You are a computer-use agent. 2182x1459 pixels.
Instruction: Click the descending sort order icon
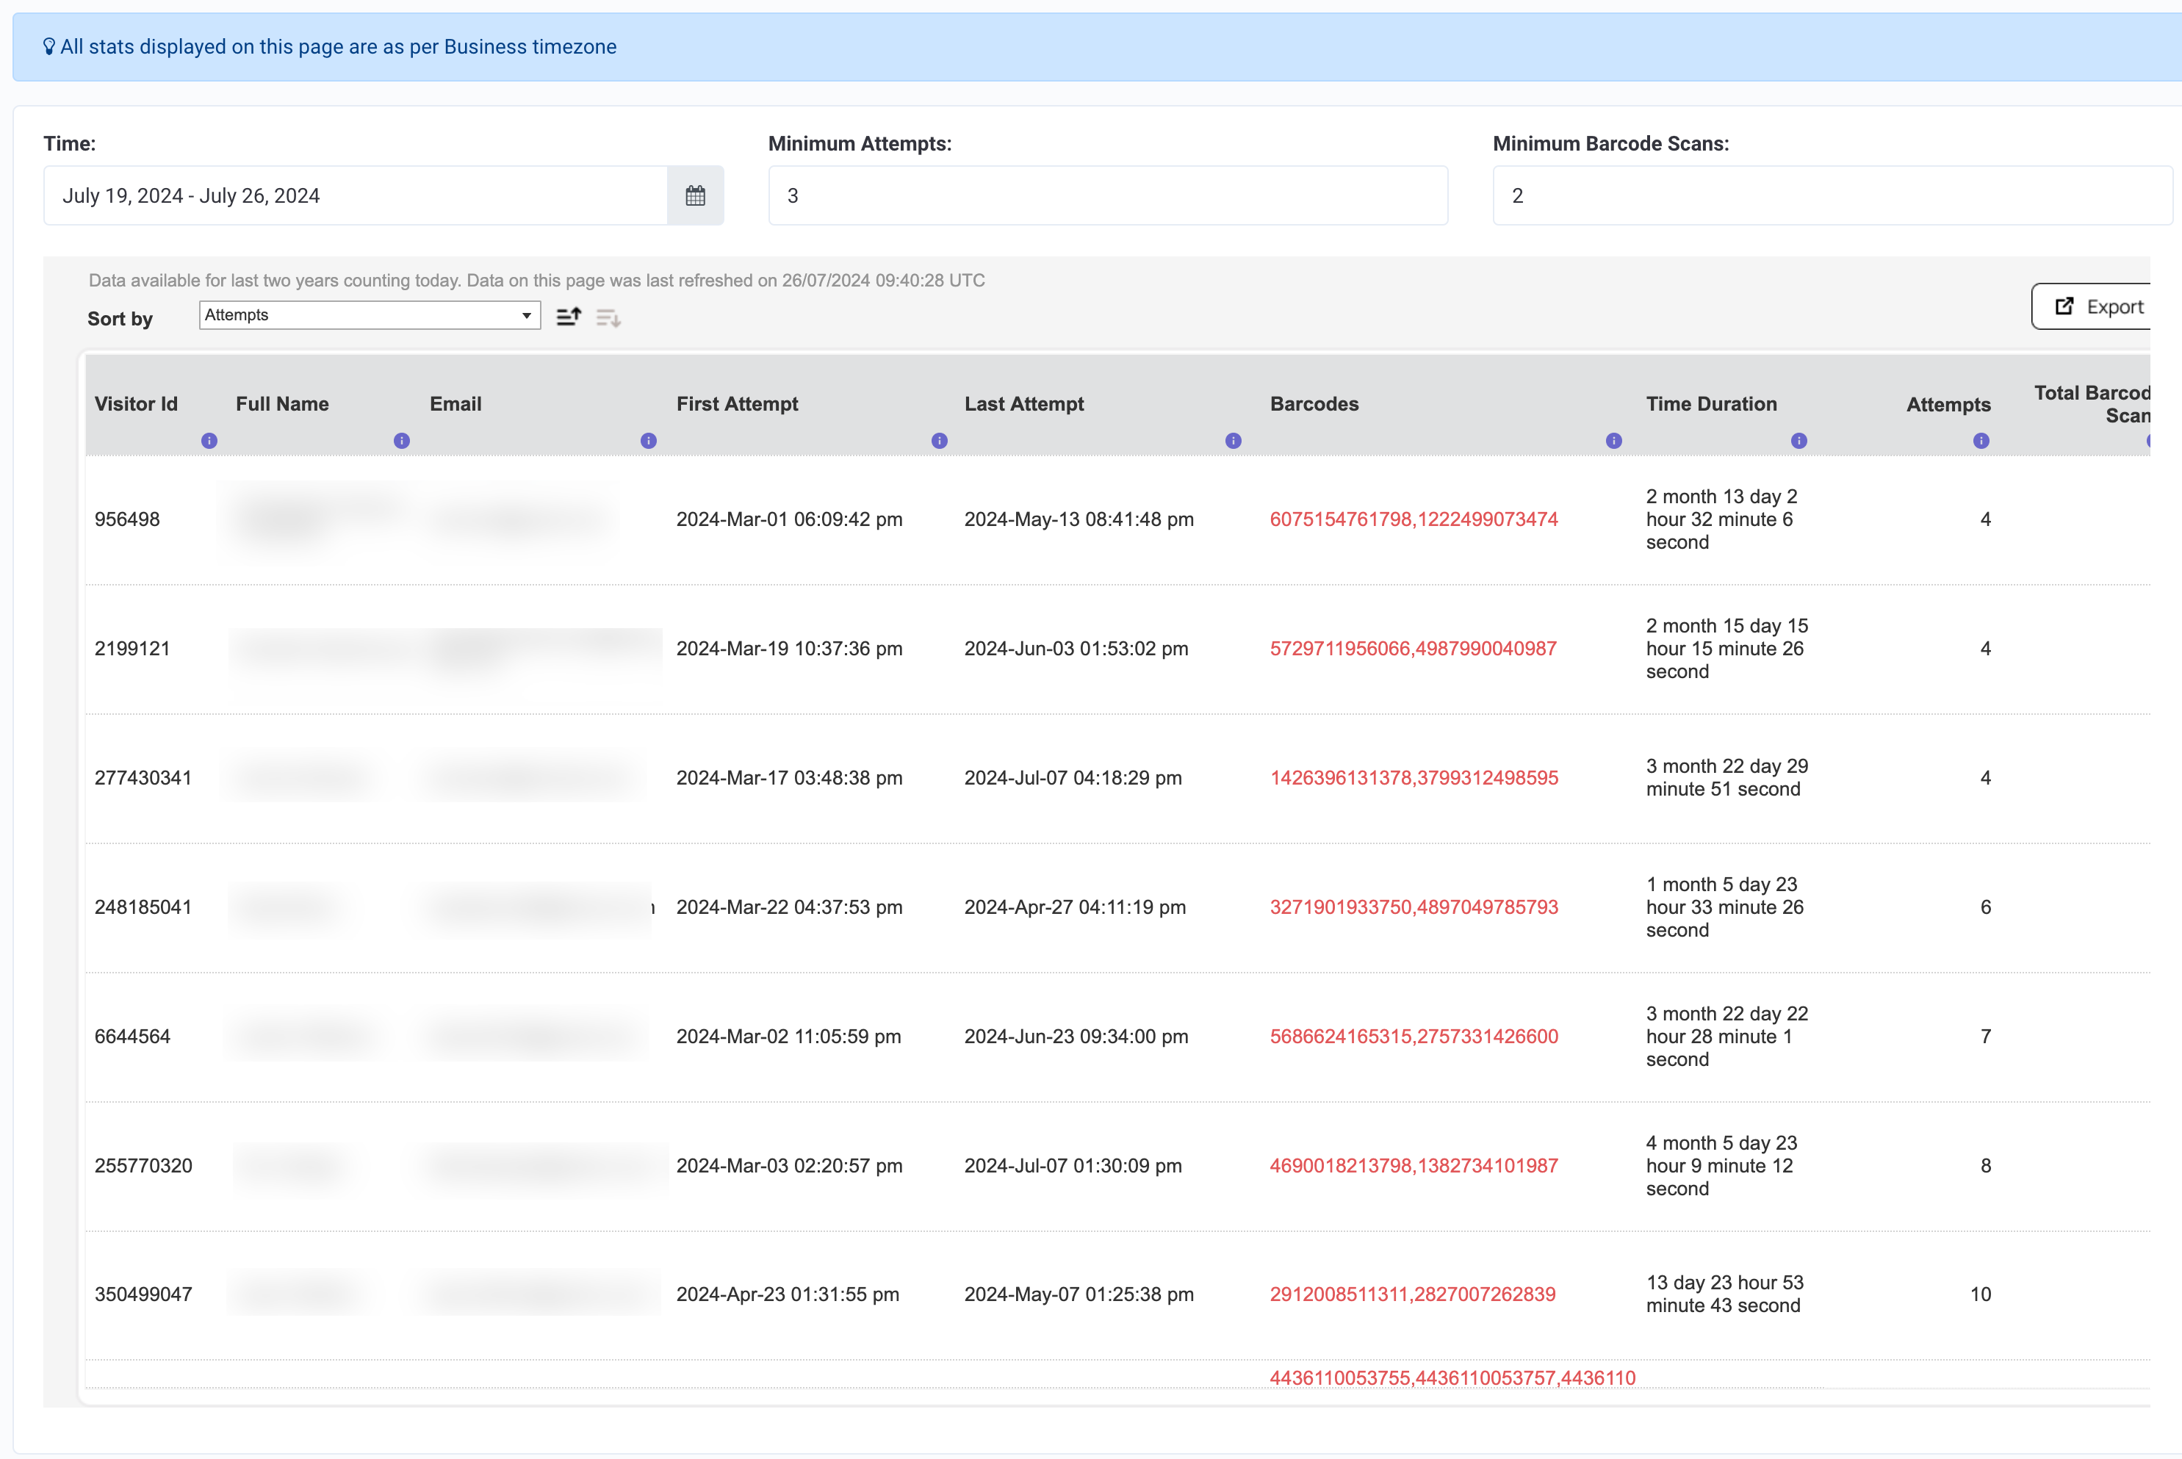point(608,318)
